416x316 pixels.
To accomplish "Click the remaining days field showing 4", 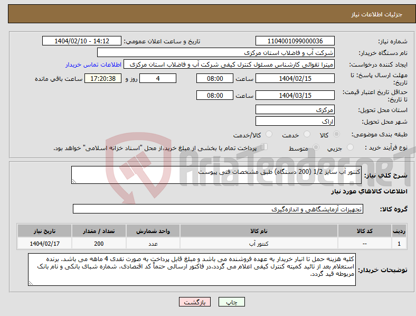I will [158, 79].
